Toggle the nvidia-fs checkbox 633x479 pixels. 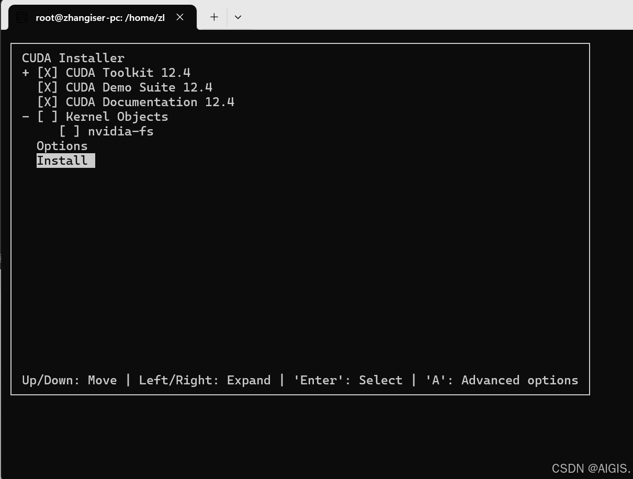70,131
